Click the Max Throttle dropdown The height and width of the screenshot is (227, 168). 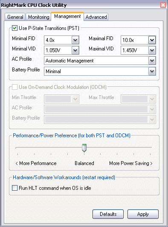point(138,99)
